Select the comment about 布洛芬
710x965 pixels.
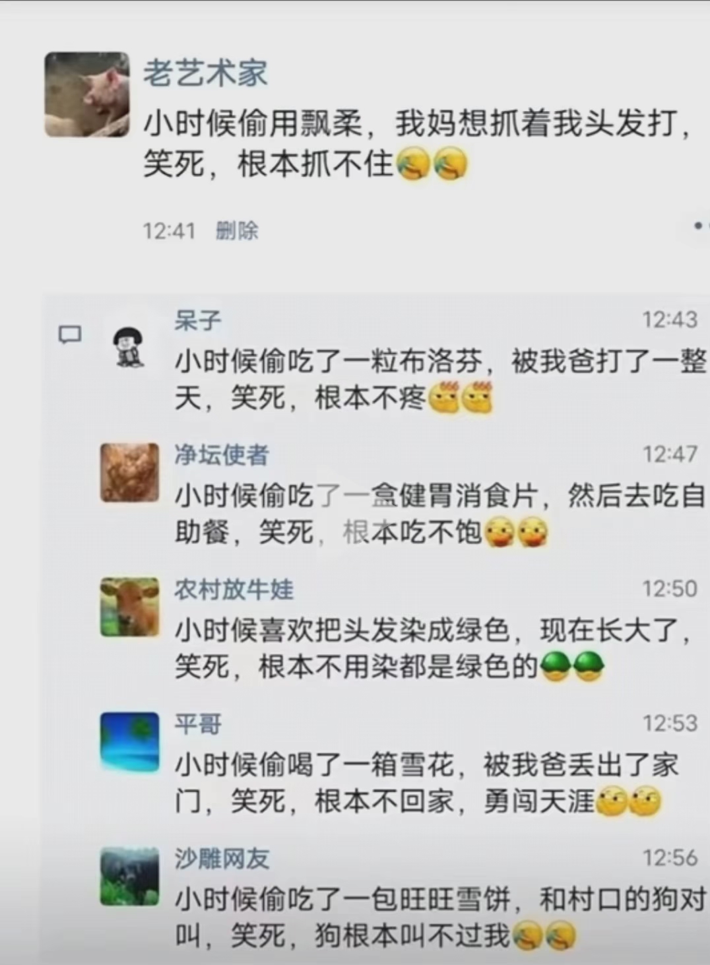coord(440,381)
